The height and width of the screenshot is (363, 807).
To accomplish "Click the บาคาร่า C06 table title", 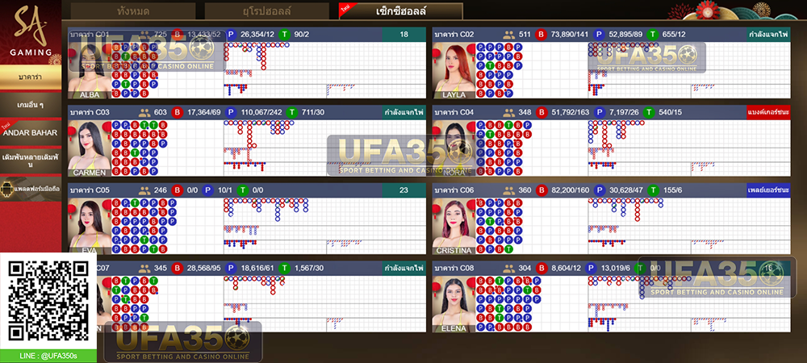I will click(454, 190).
